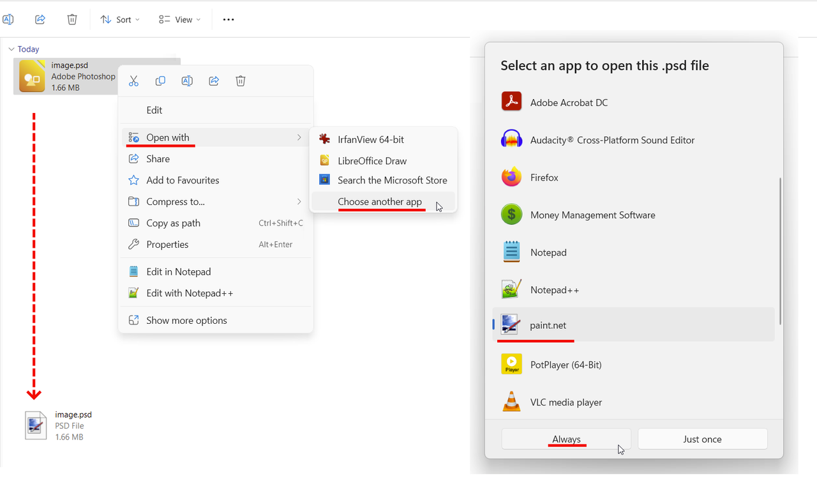Click the Microsoft Store icon in the submenu
Image resolution: width=817 pixels, height=479 pixels.
click(325, 179)
